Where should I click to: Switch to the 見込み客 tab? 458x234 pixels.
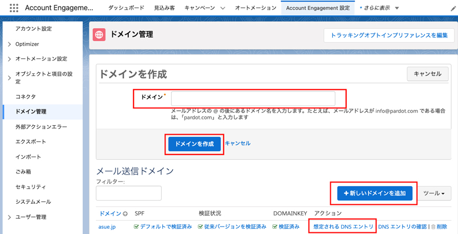(x=164, y=8)
